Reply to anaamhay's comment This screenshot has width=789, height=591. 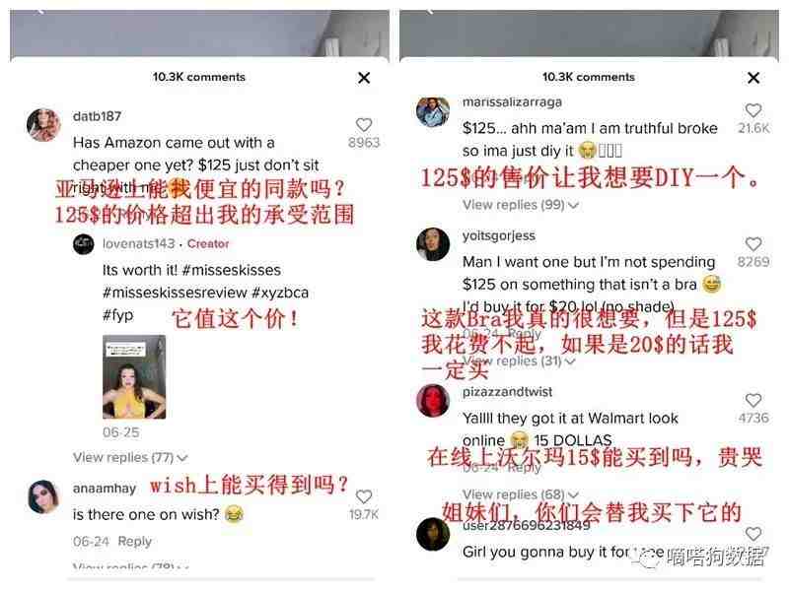[134, 541]
